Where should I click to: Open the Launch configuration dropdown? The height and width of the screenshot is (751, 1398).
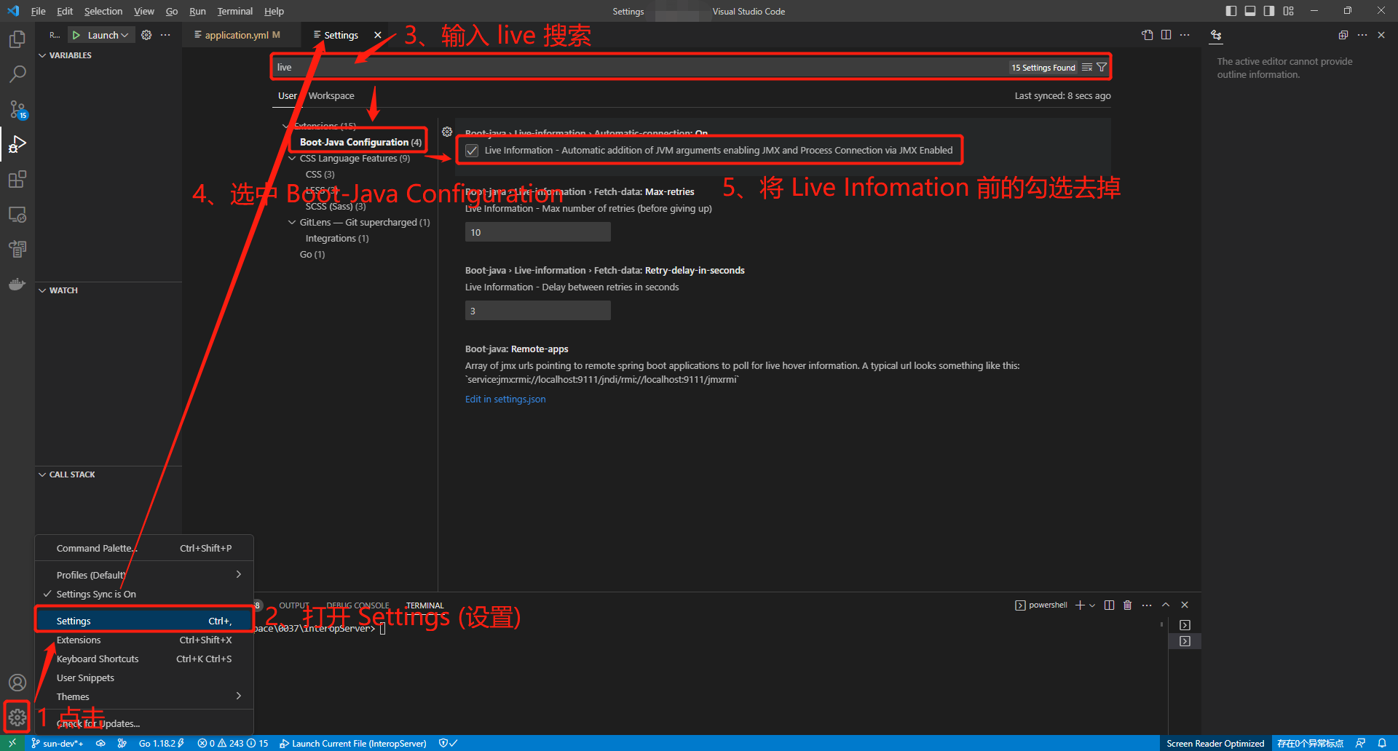(108, 35)
